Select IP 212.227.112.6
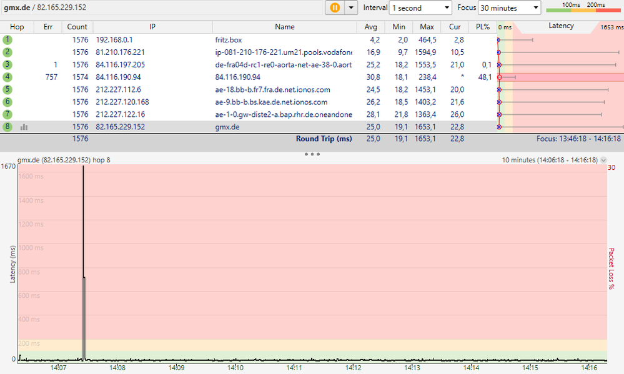This screenshot has height=374, width=624. 118,89
